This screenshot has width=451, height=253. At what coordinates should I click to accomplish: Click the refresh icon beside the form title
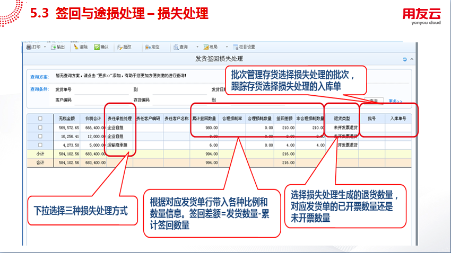405,59
